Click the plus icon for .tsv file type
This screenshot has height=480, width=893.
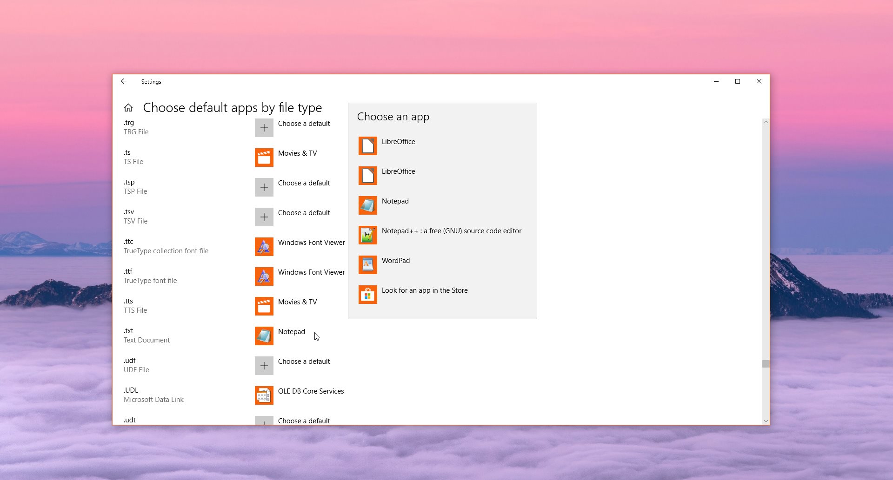pyautogui.click(x=264, y=217)
